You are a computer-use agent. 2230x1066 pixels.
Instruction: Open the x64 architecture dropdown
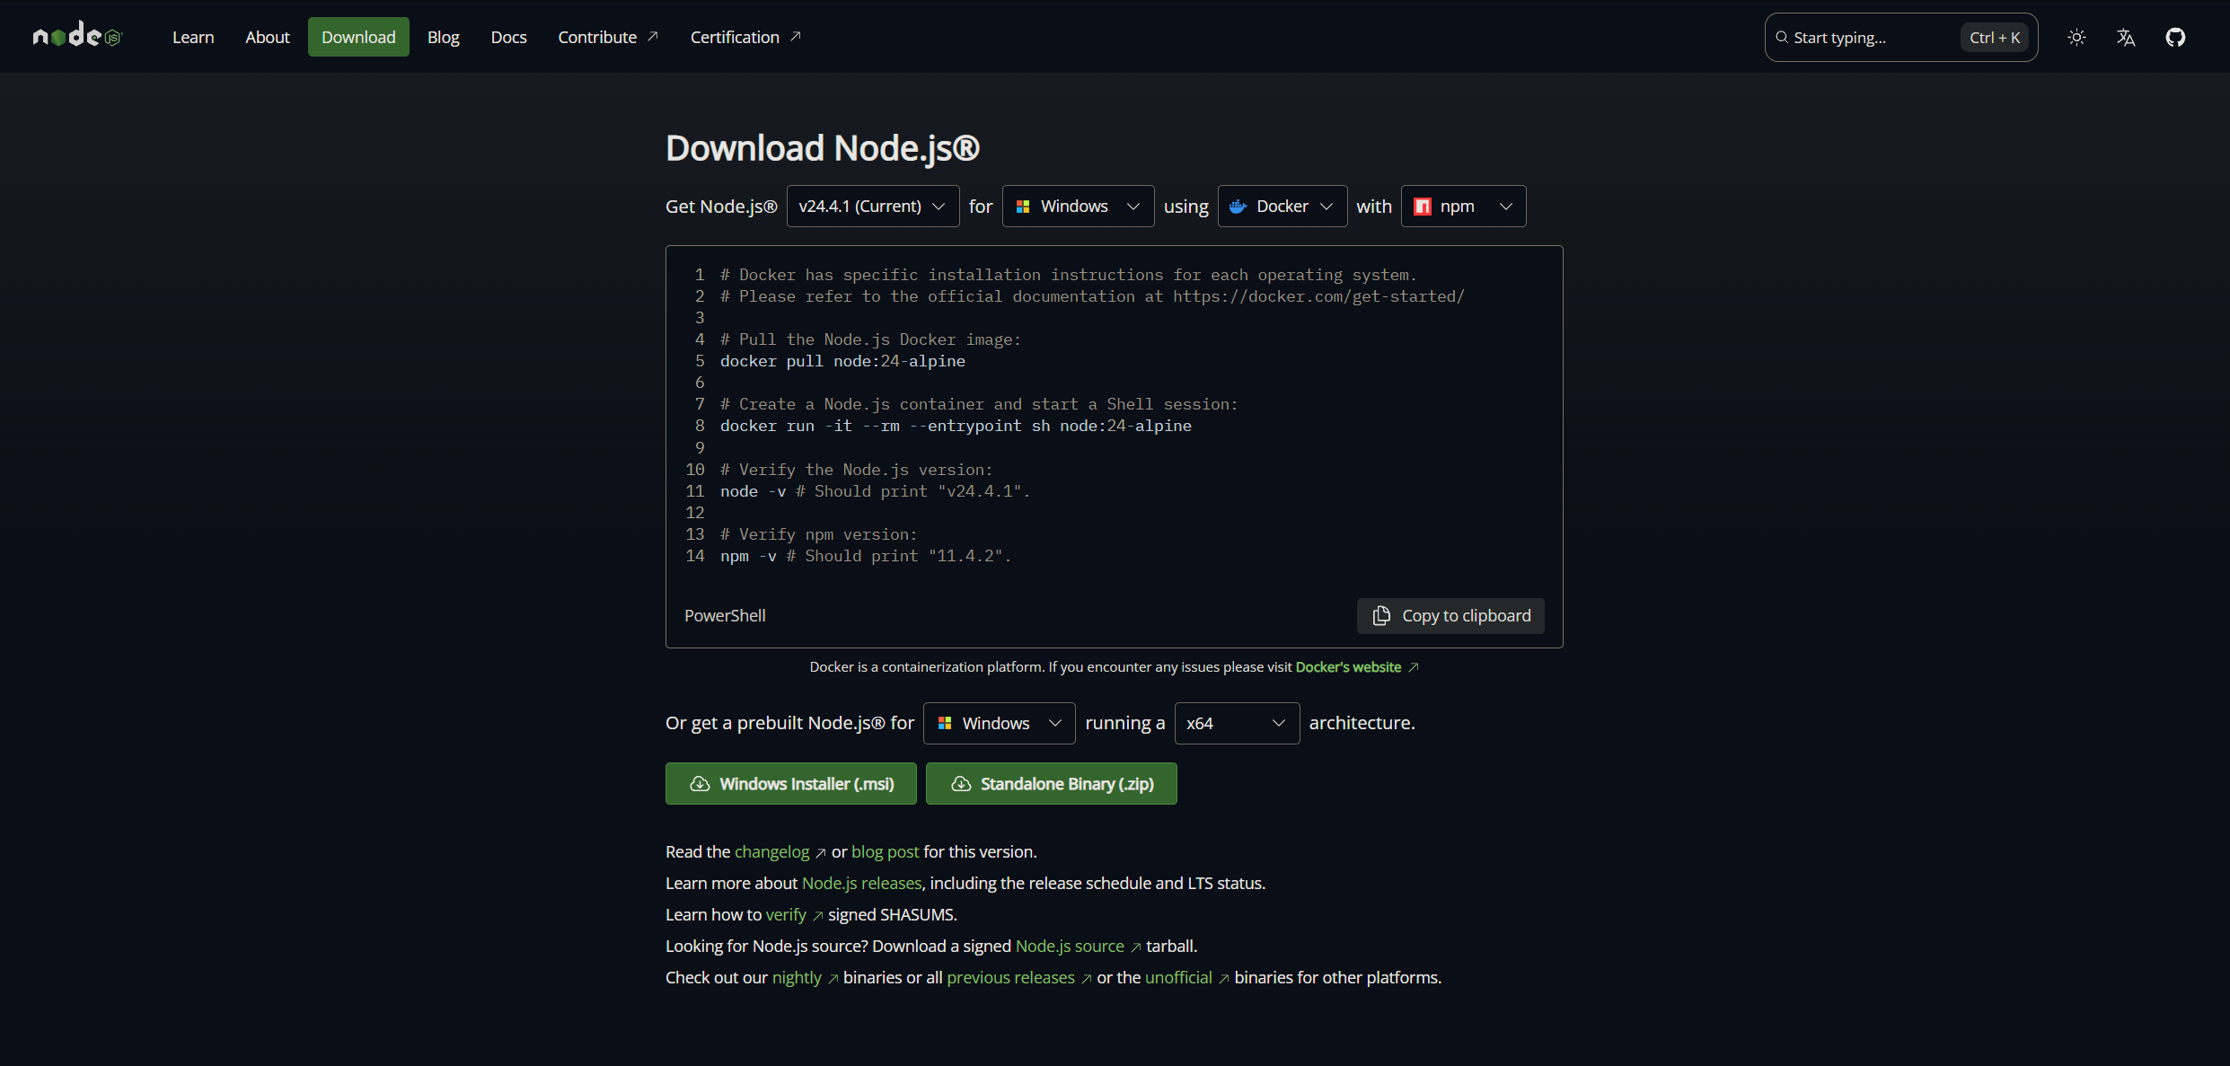pos(1237,723)
